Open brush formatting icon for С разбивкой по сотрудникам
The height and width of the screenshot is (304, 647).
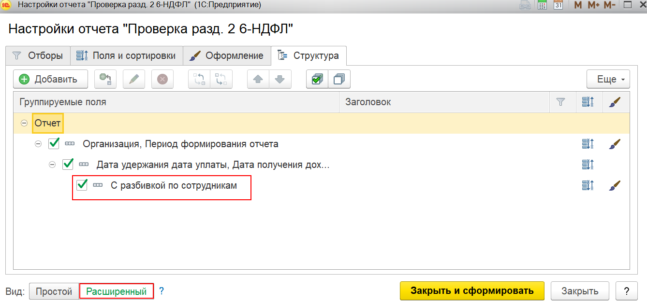[x=614, y=185]
